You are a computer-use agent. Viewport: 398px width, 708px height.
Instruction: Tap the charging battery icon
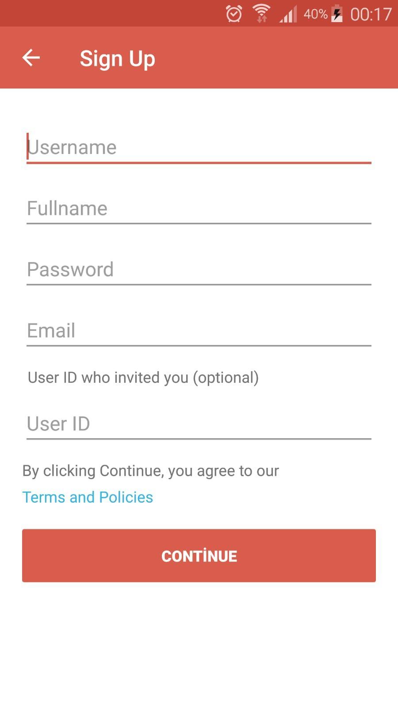click(x=337, y=13)
